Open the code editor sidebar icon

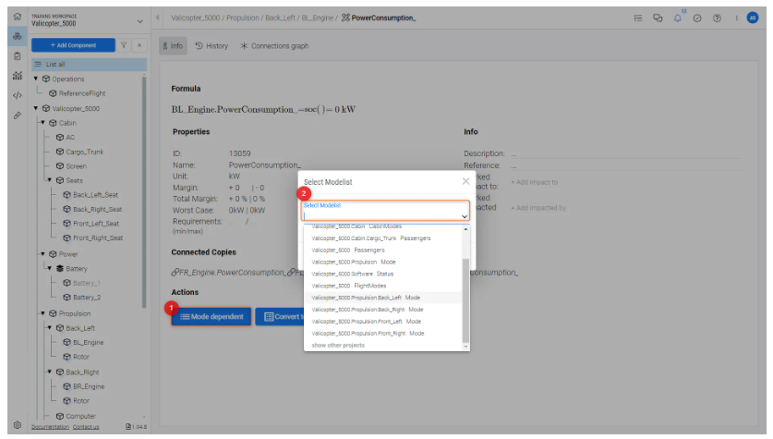point(18,95)
